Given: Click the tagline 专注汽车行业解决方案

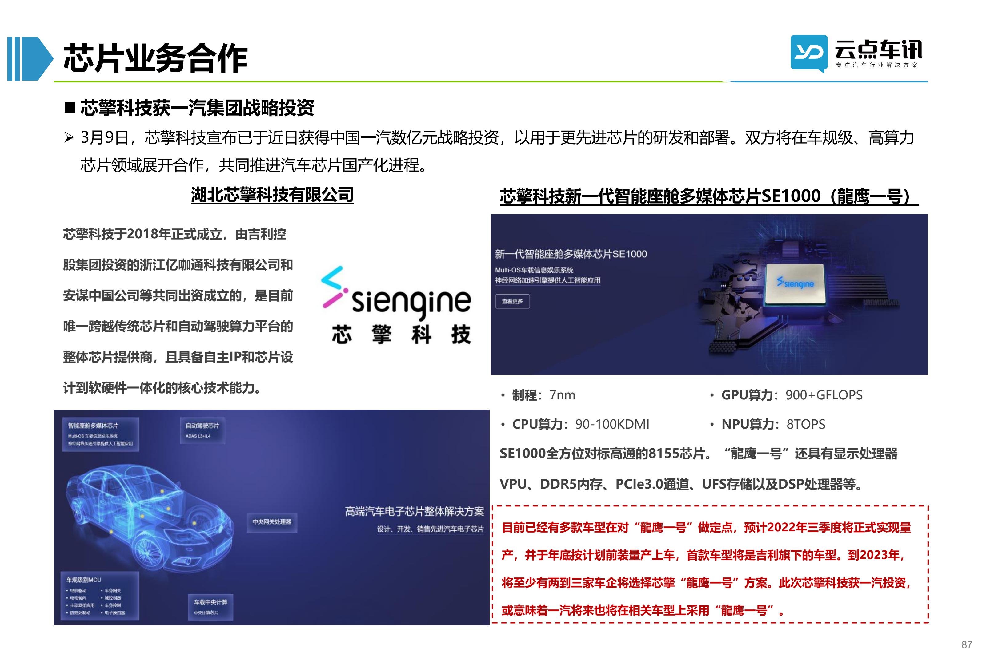Looking at the screenshot, I should [x=876, y=65].
